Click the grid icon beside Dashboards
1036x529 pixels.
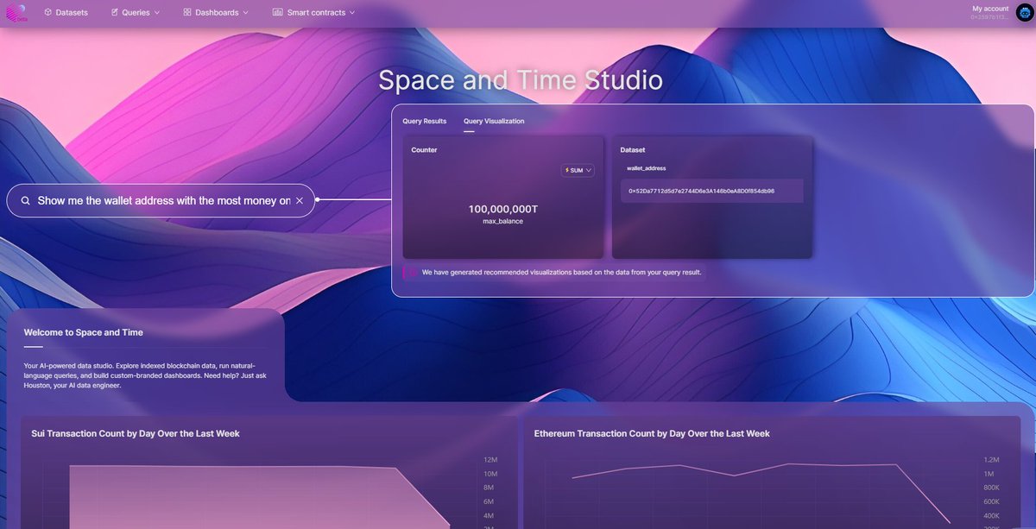(187, 13)
